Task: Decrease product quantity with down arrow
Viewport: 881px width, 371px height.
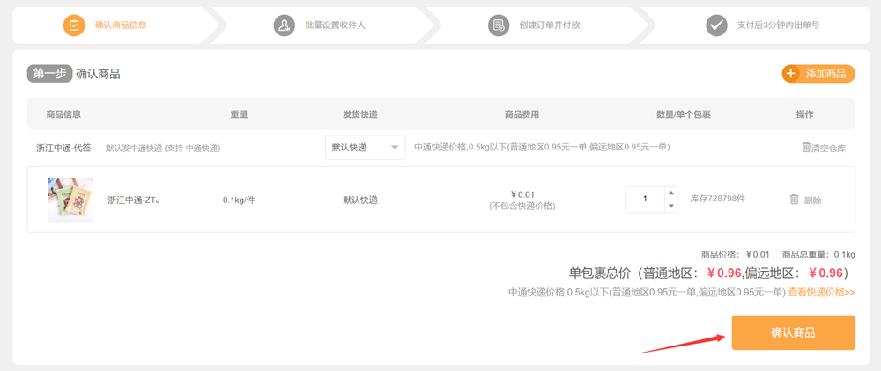Action: coord(670,206)
